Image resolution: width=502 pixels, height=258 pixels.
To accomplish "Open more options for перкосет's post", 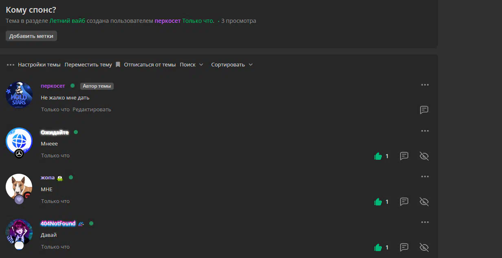I will pyautogui.click(x=425, y=85).
